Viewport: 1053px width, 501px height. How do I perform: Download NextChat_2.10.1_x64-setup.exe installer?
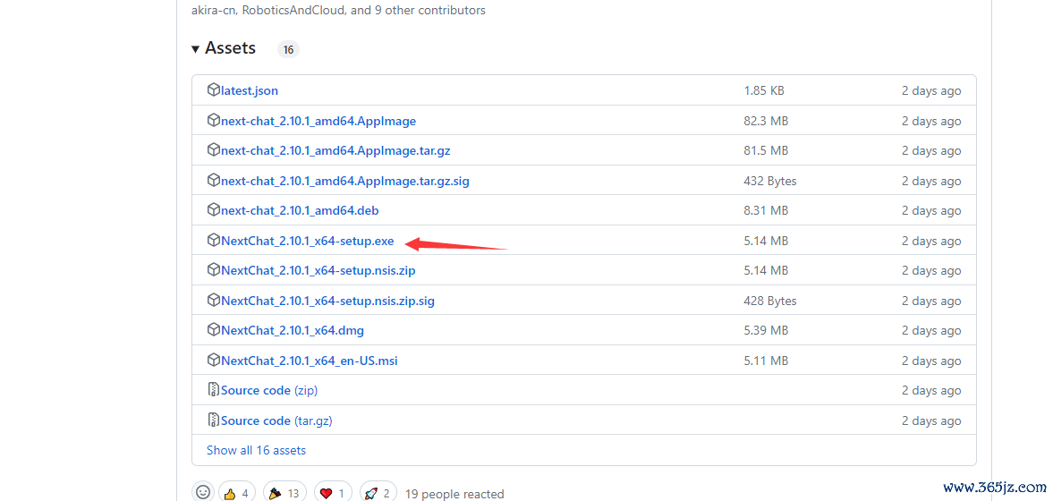pos(308,241)
